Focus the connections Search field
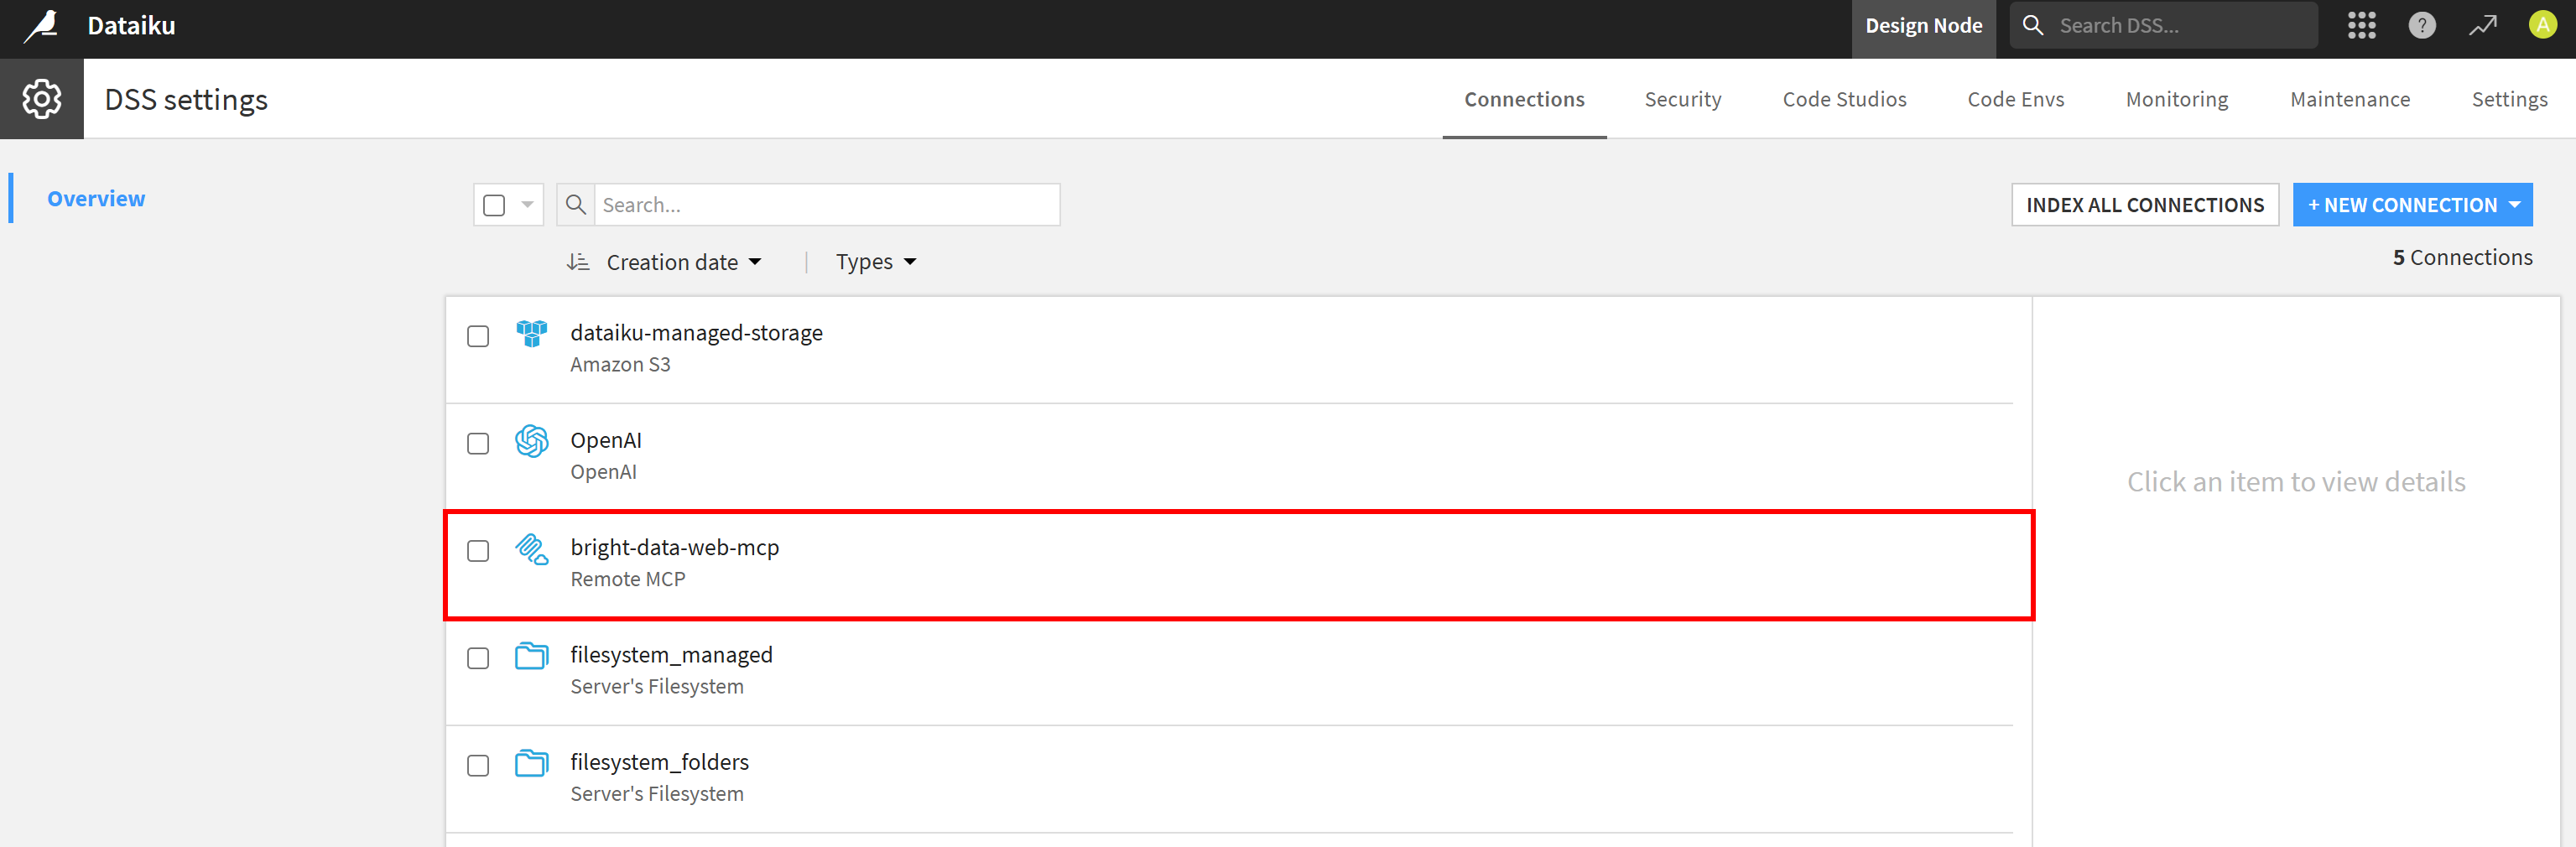 pyautogui.click(x=827, y=205)
